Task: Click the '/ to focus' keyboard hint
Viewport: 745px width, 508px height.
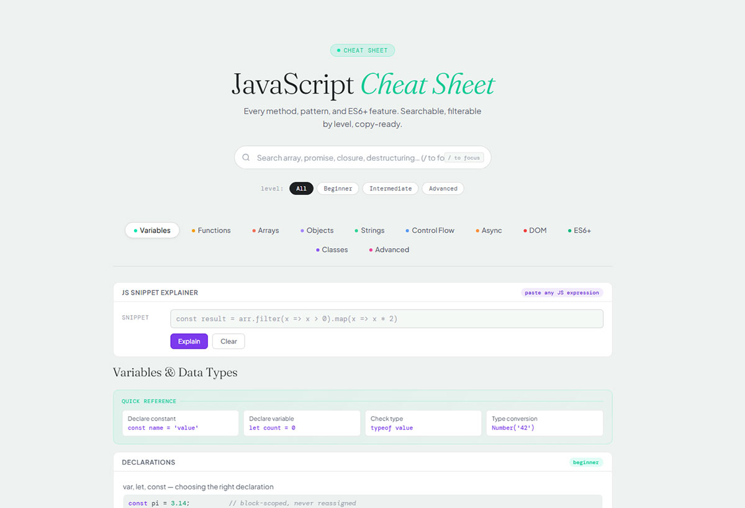Action: click(464, 158)
